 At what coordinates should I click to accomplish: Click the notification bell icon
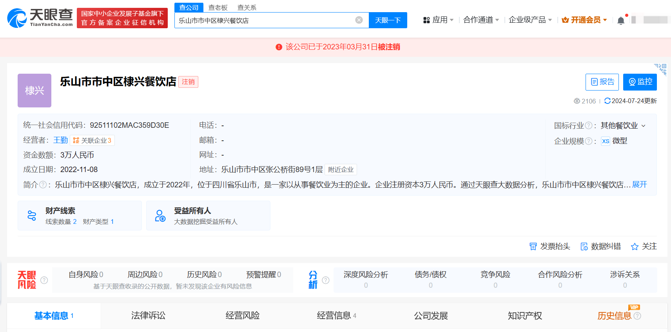click(621, 20)
